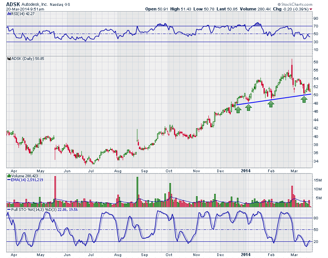Click the 34 price axis label
The image size is (328, 258).
(x=316, y=161)
